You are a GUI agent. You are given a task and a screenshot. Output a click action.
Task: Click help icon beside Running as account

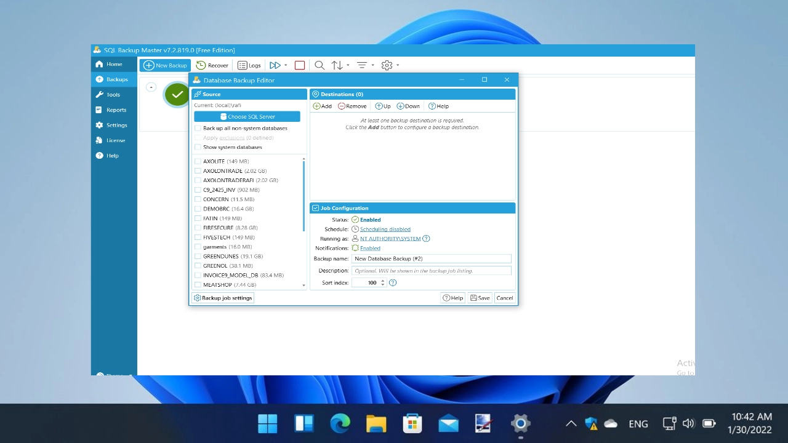[426, 239]
